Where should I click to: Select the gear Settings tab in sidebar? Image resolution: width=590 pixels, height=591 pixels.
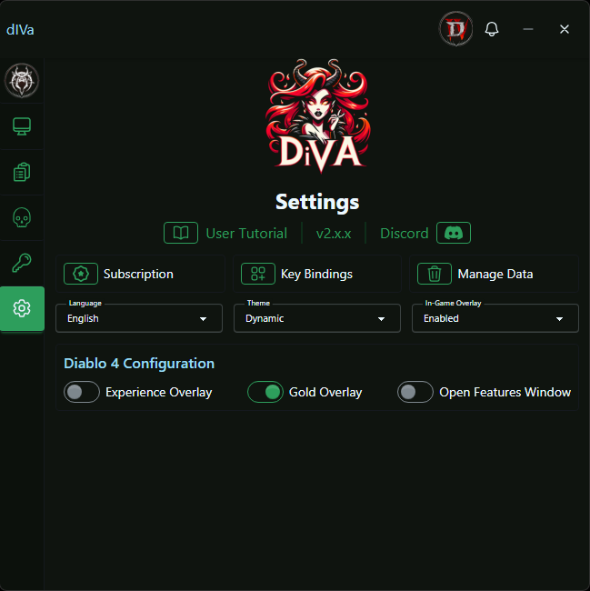click(x=22, y=308)
